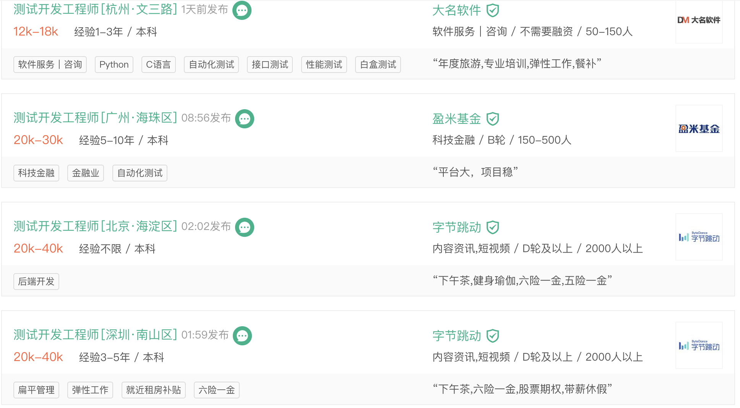Open the 大名软件 company logo

[x=699, y=20]
